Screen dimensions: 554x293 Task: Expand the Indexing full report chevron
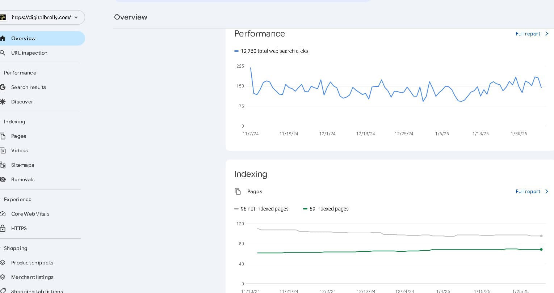tap(546, 191)
